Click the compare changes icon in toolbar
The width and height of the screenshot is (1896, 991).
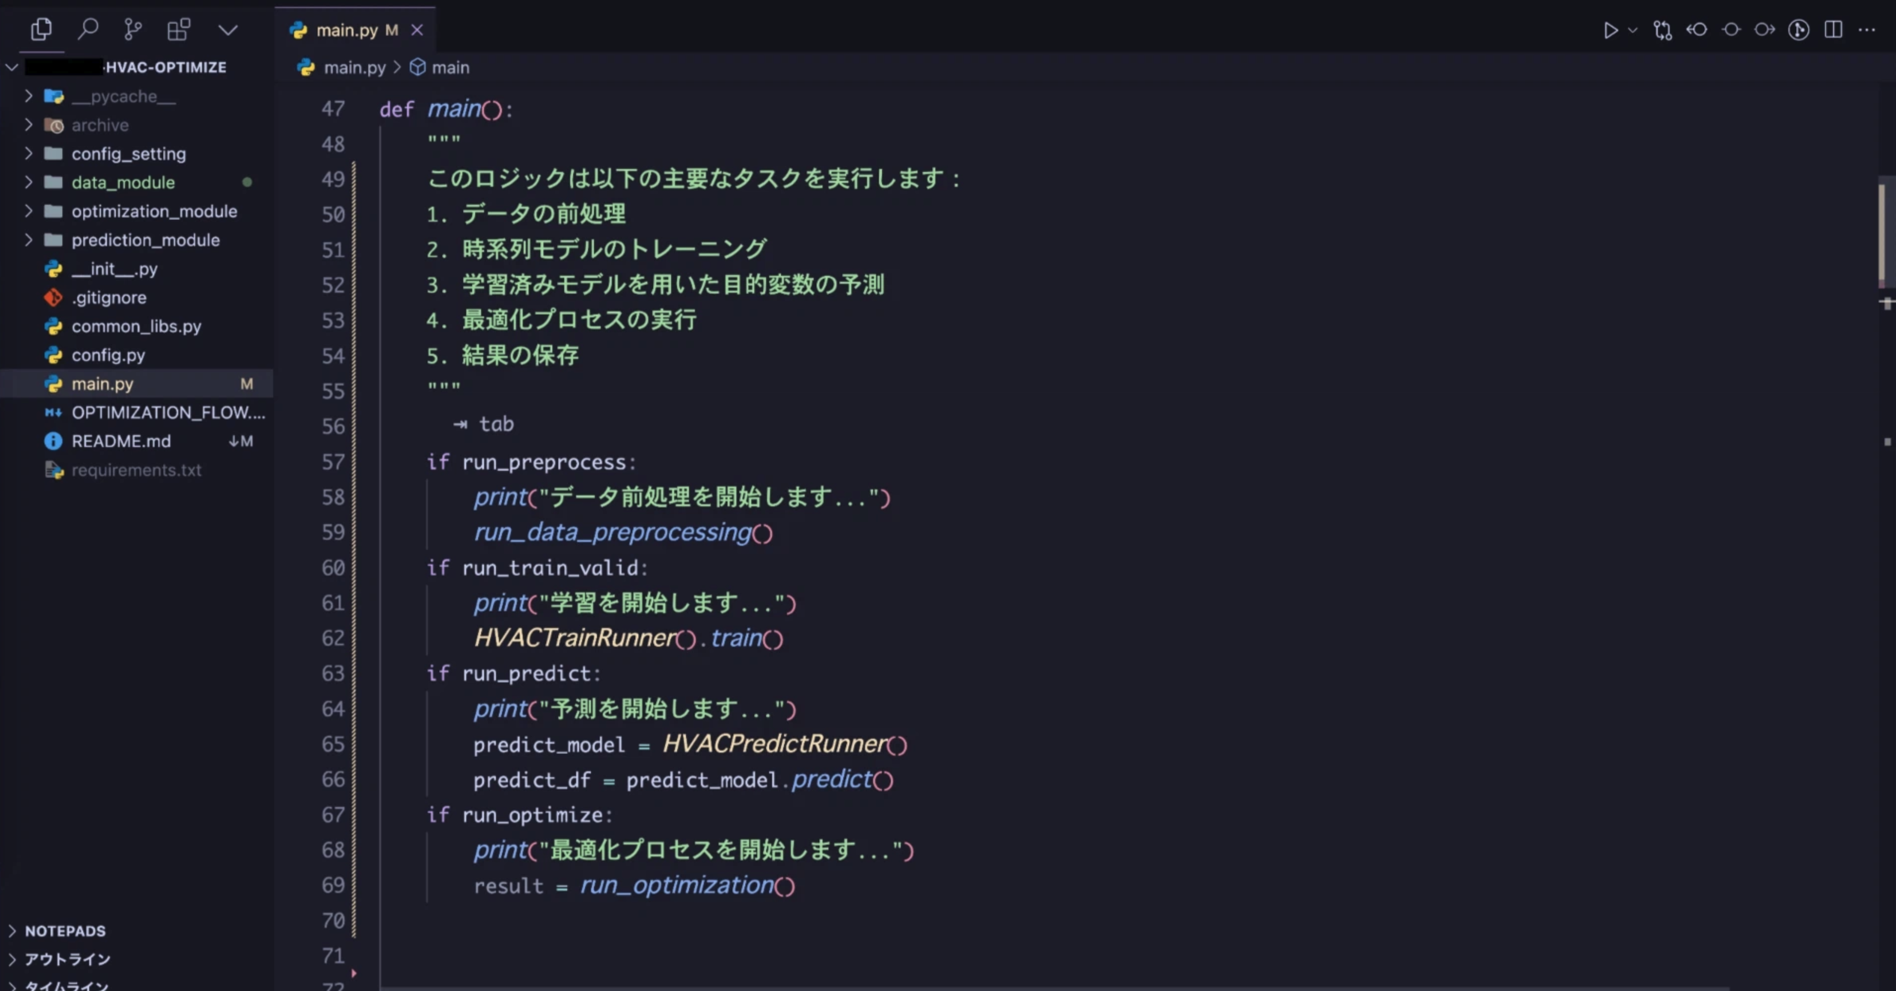tap(1662, 30)
